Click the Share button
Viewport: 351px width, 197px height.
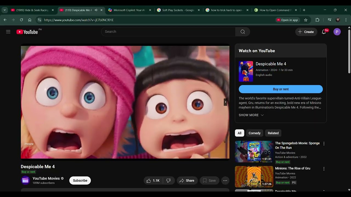[187, 181]
